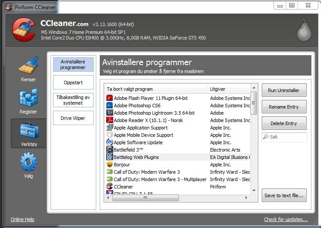Click the CCleaner row icon in the list
Viewport: 321px width, 228px height.
109,186
